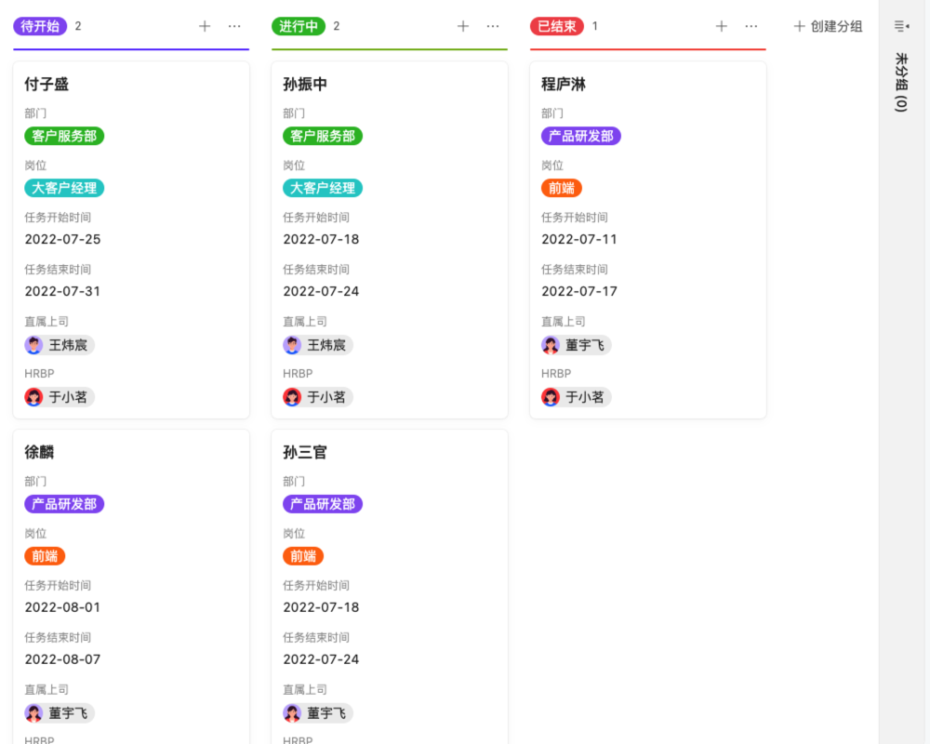Add a record to the 已结束 group

click(721, 26)
